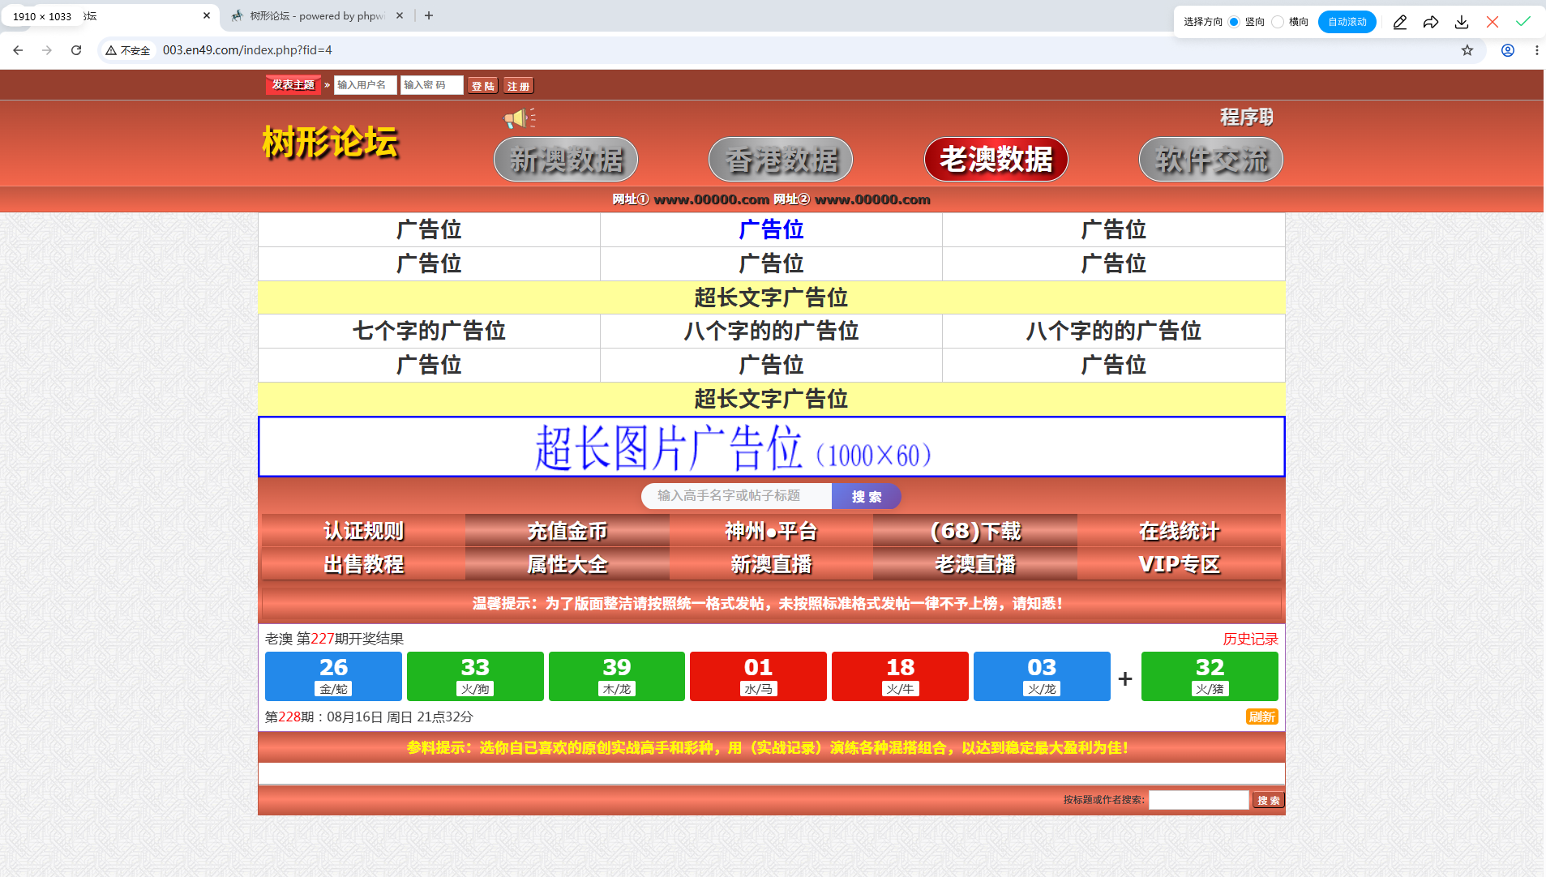Switch to the 新澳数据 tab

coord(566,160)
